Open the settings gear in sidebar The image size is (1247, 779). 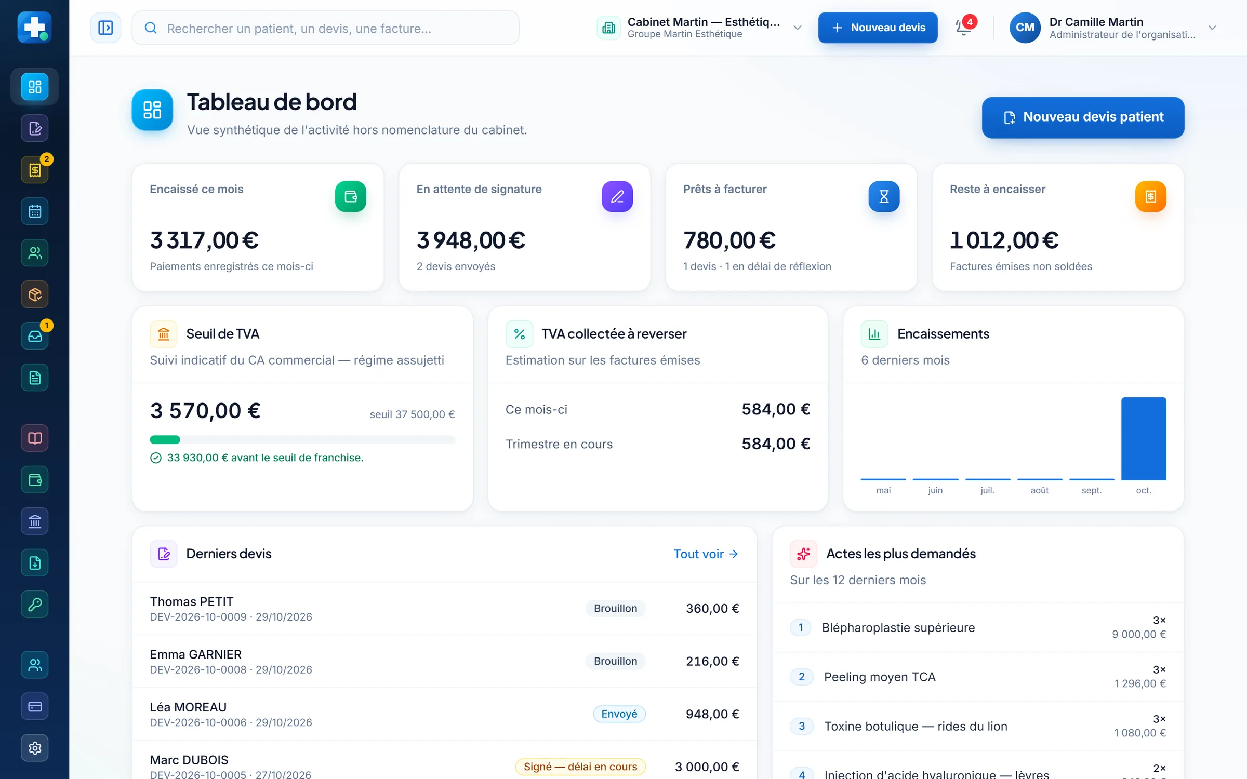(x=35, y=748)
